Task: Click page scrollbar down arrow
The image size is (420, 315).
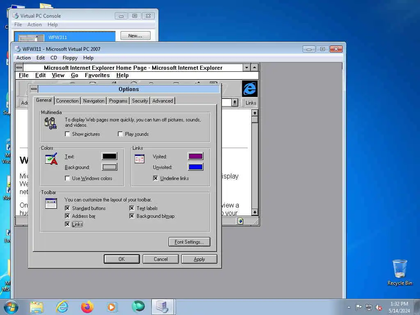Action: [x=254, y=212]
